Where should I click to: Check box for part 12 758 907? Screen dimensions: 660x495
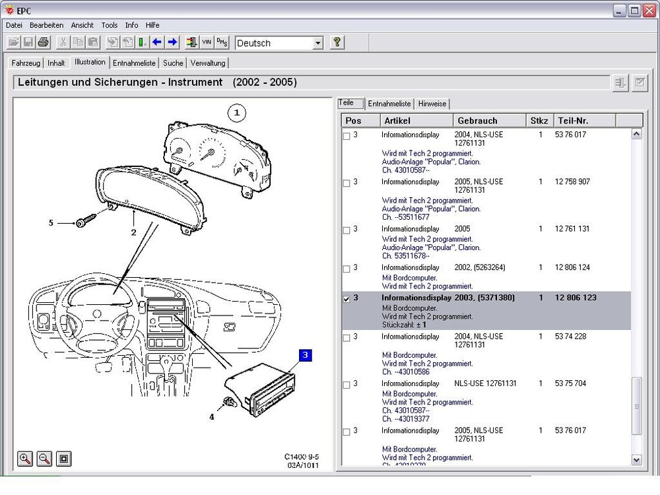coord(346,183)
